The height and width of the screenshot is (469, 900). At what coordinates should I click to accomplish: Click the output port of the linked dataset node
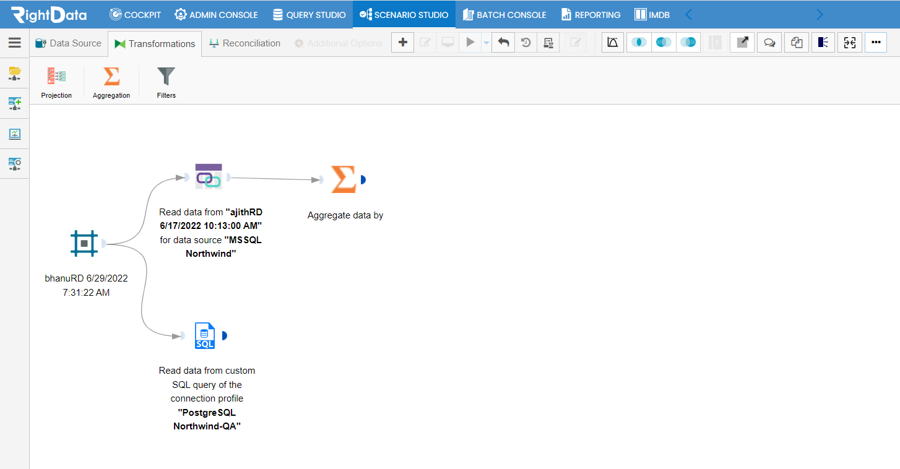click(x=229, y=178)
